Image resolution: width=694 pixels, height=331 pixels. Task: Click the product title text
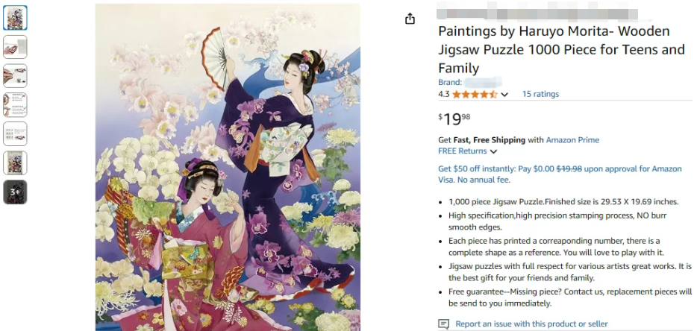[561, 49]
